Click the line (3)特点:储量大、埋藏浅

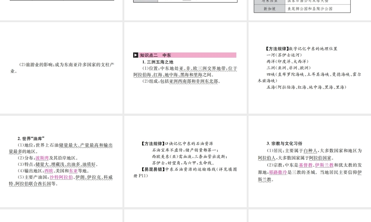click(x=58, y=164)
